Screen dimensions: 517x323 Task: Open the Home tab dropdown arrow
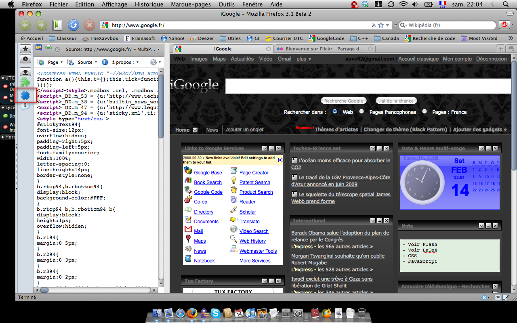point(195,130)
